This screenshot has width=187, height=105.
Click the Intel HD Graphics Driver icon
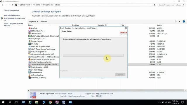(x=30, y=46)
